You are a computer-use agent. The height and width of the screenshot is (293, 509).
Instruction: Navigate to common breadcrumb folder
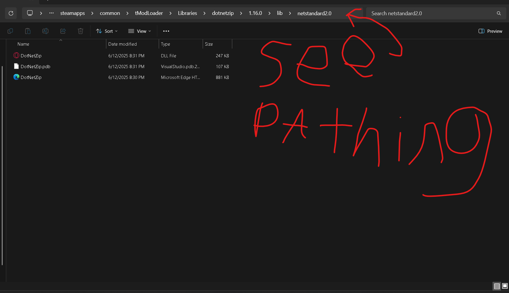(110, 13)
